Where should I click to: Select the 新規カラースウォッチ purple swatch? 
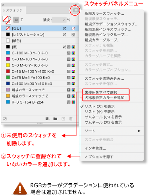point(40,90)
